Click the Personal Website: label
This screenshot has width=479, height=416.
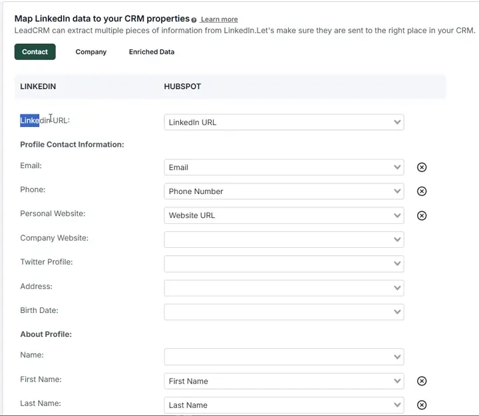53,213
